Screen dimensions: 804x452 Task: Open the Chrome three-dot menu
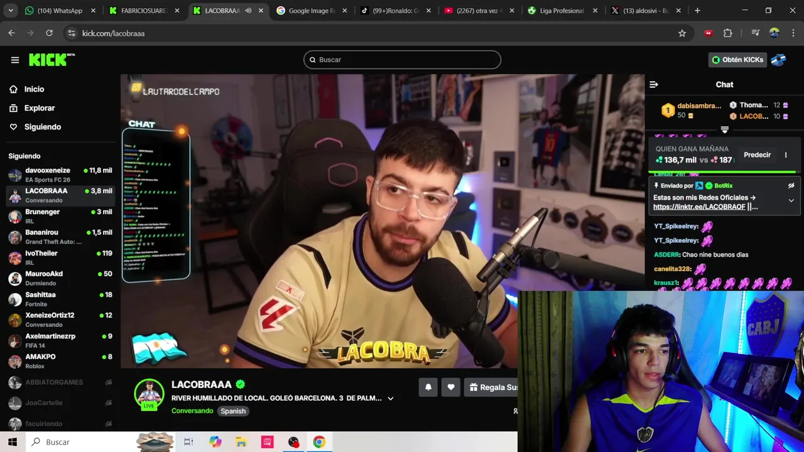[x=792, y=33]
